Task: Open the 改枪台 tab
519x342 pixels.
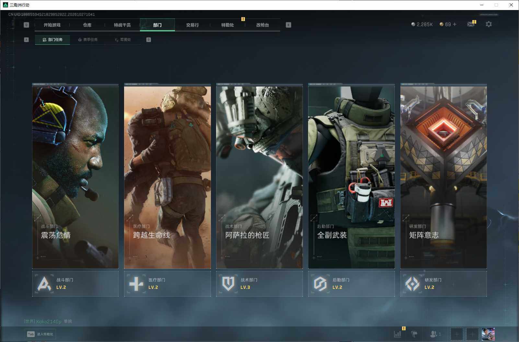Action: click(262, 25)
